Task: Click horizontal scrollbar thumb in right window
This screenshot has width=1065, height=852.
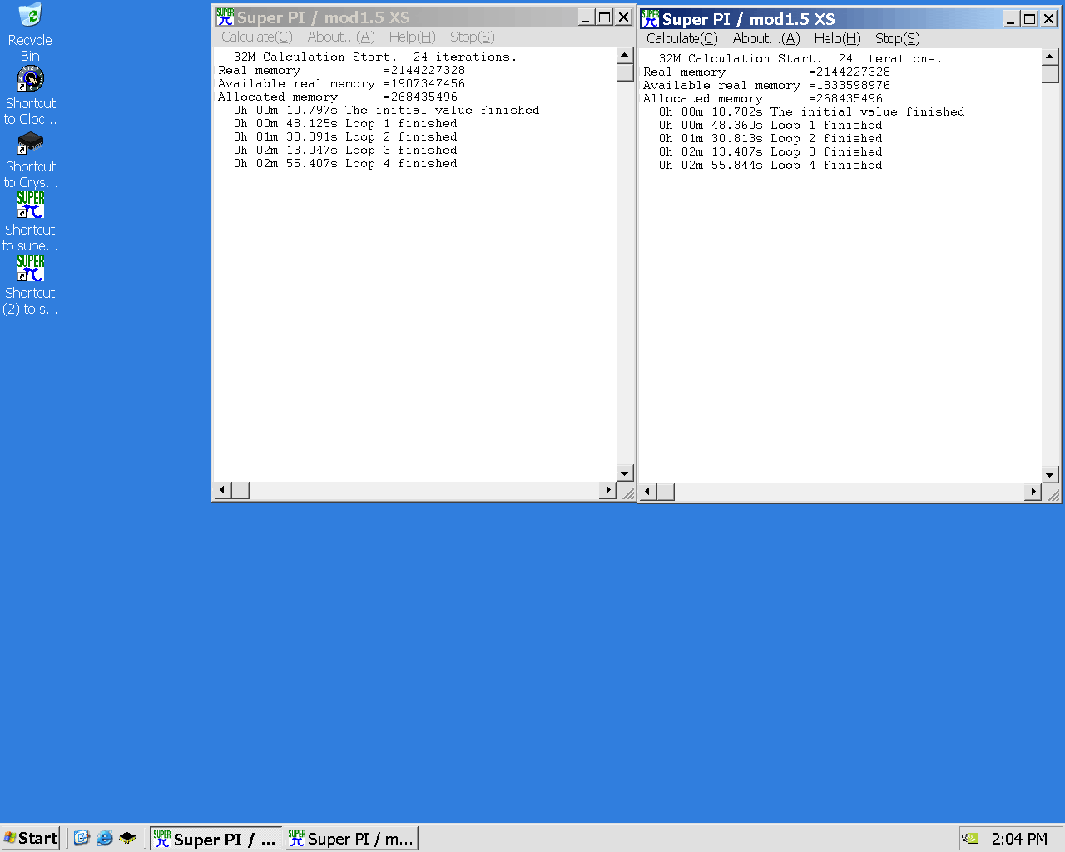Action: [x=666, y=492]
